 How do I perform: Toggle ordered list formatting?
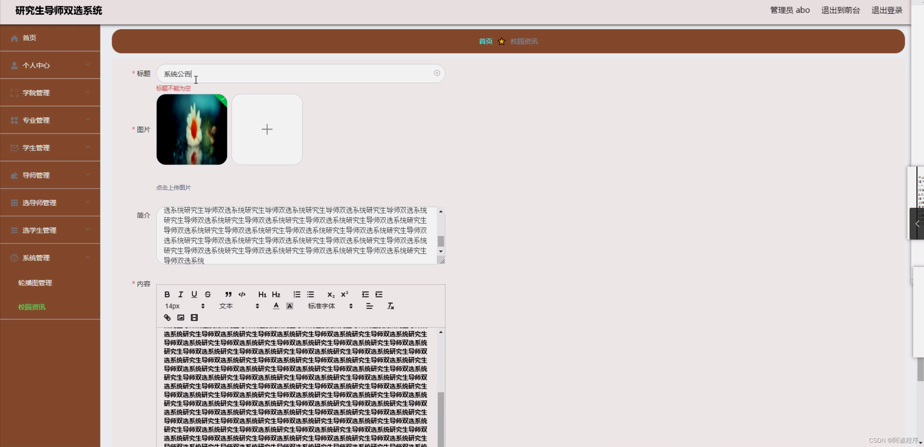(297, 295)
